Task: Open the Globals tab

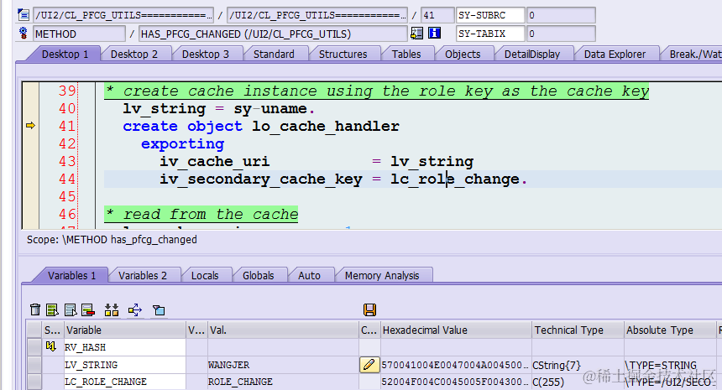Action: tap(258, 275)
